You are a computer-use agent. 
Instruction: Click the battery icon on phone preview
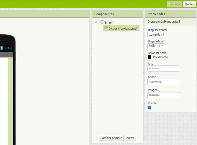(x=1, y=48)
